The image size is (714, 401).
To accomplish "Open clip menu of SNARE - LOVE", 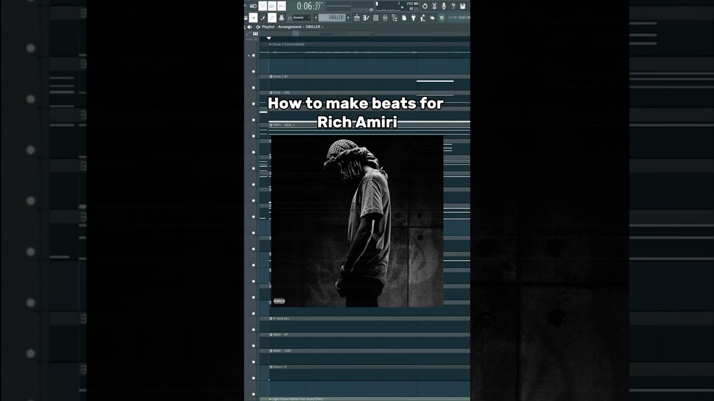I will 271,351.
